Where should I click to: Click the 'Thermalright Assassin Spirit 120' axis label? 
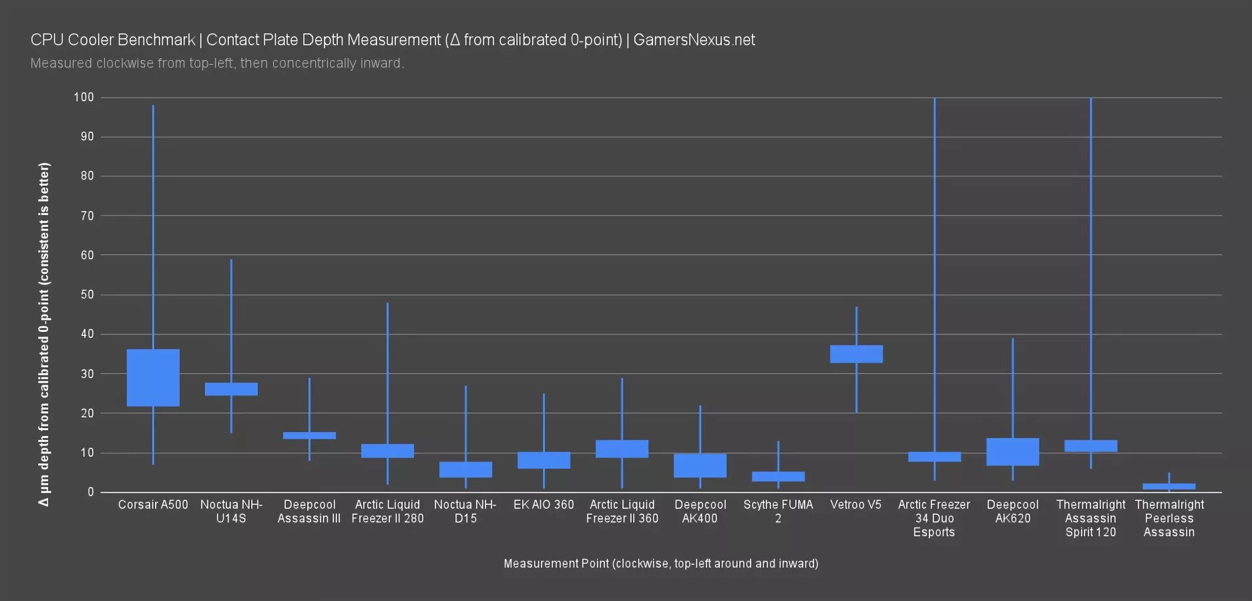[1090, 518]
